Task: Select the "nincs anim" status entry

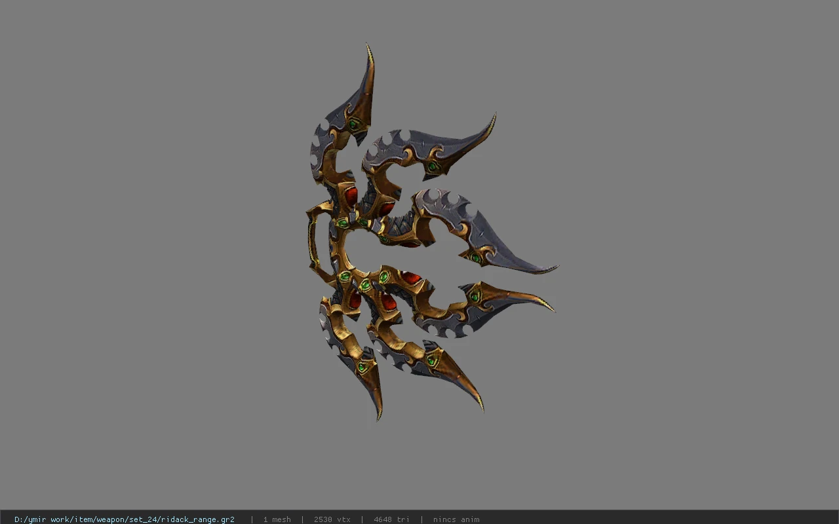Action: click(456, 519)
